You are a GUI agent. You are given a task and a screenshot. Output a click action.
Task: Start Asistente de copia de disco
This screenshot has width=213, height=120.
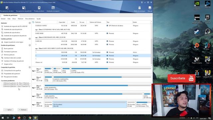(11, 33)
